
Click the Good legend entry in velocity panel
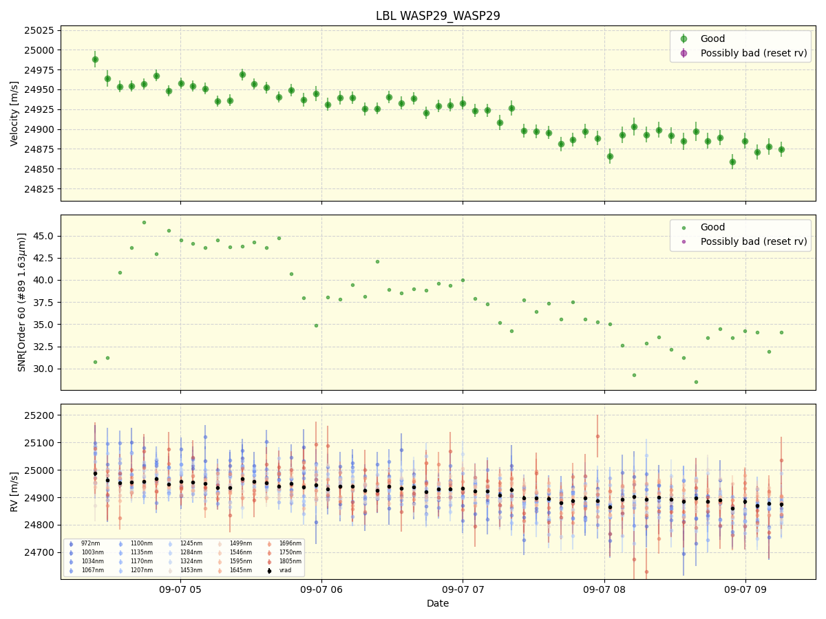[x=712, y=39]
